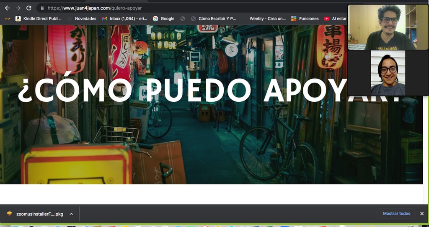Select the bottom video call participant thumbnail
This screenshot has width=429, height=227.
click(388, 73)
